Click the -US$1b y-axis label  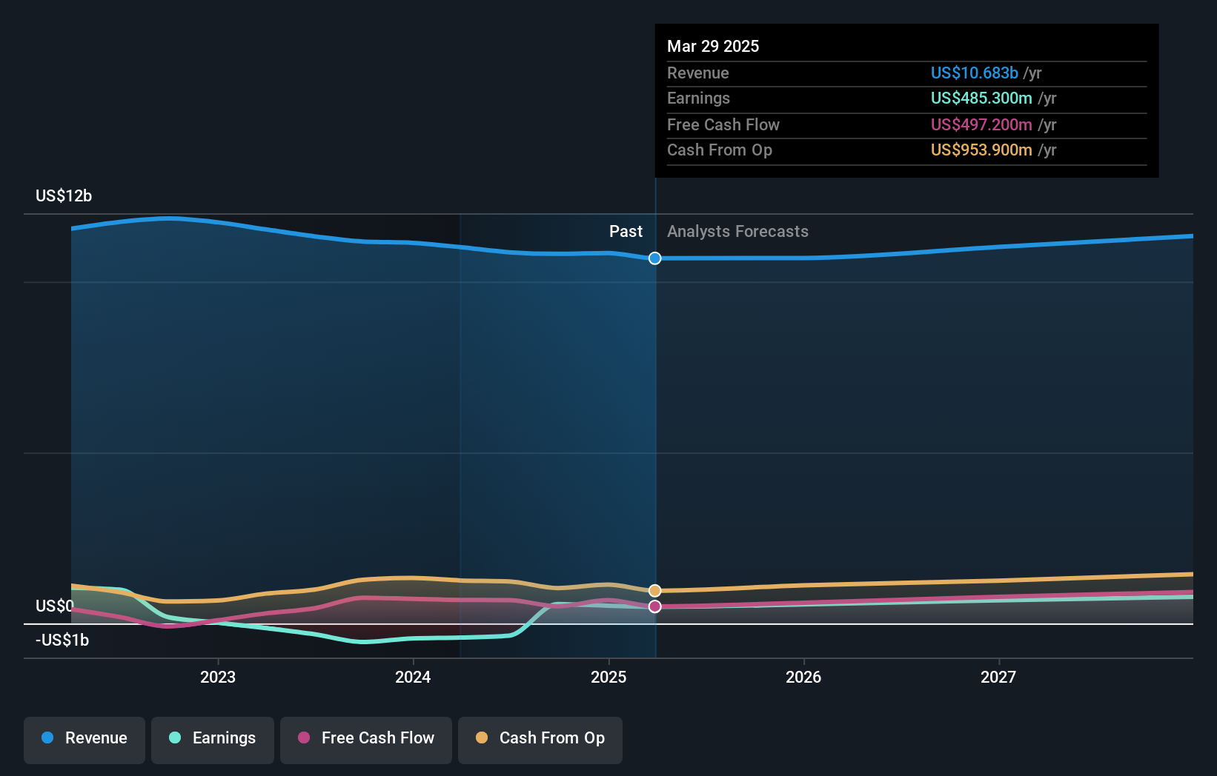[x=62, y=640]
